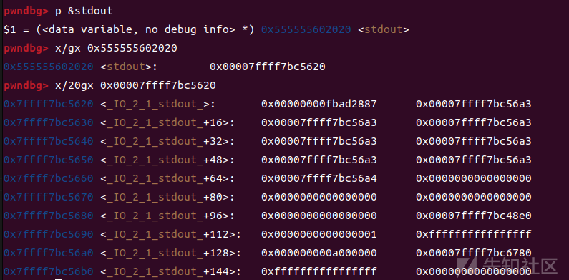
Task: Click the address 0x7ffff7bc5670
Action: [48, 197]
